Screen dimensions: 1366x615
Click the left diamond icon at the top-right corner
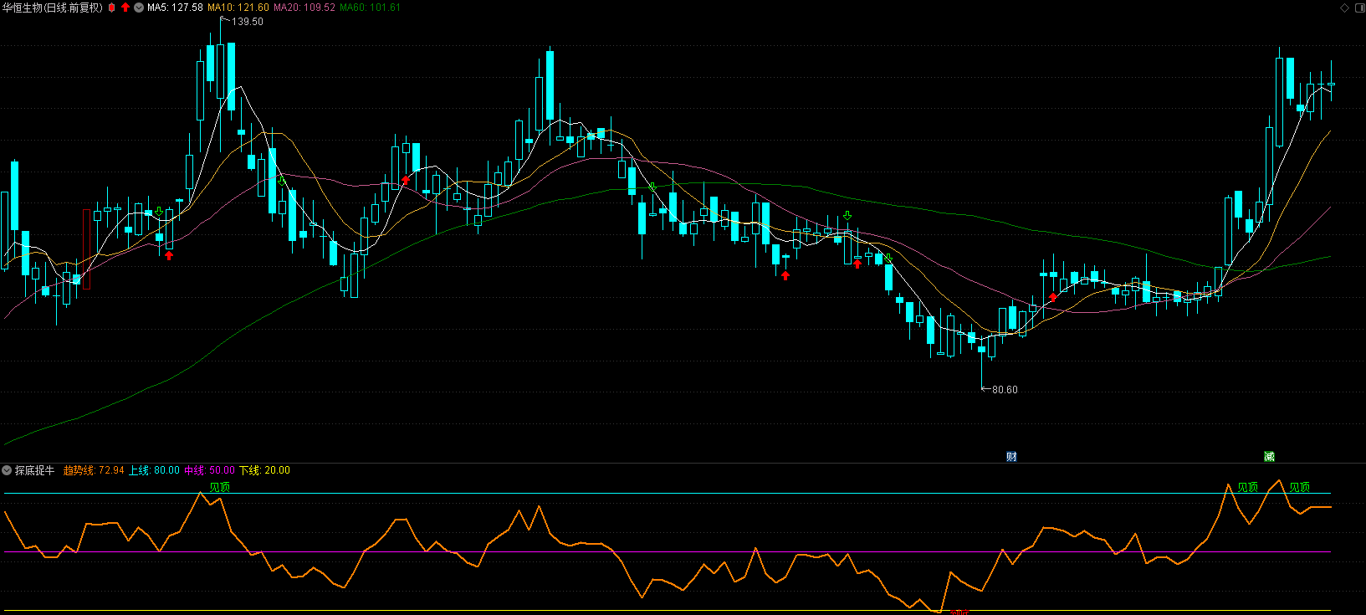point(1345,8)
